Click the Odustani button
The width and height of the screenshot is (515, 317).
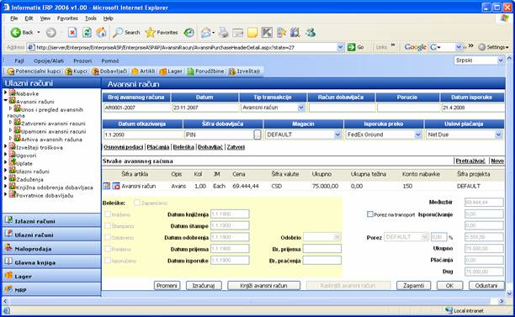486,286
